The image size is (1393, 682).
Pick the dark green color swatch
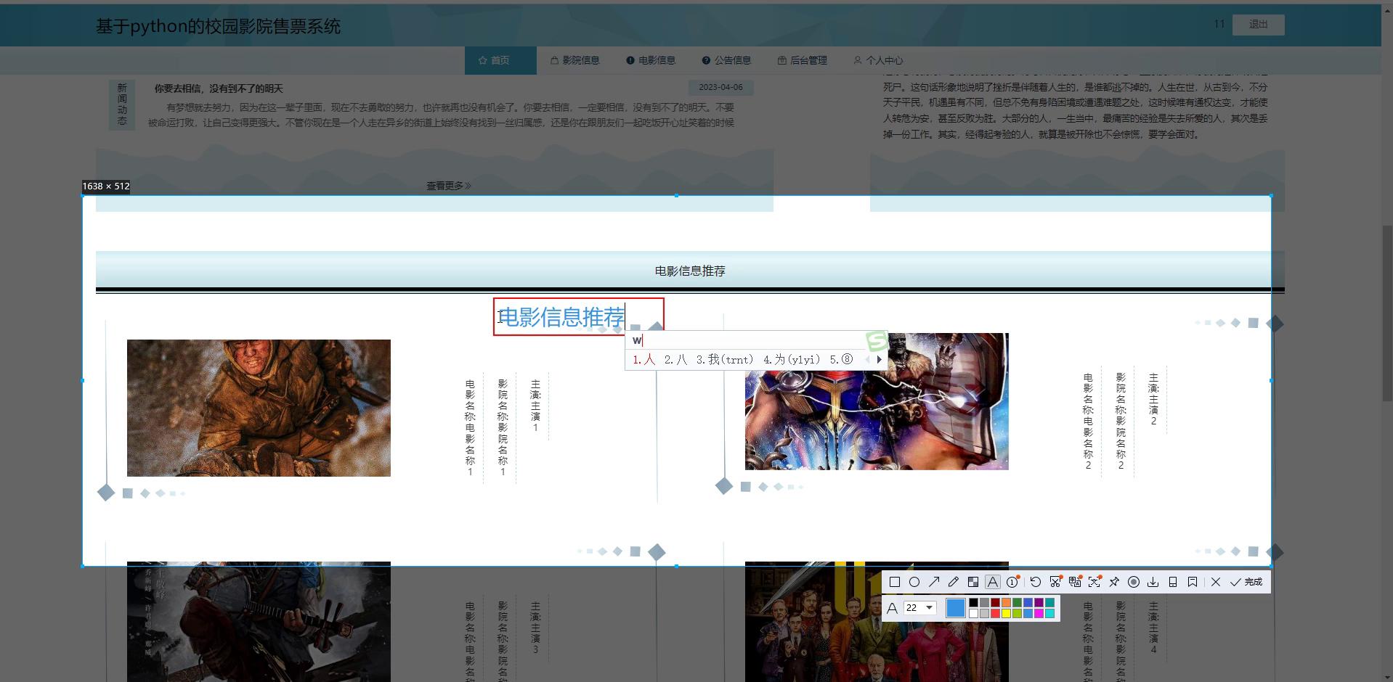(x=1017, y=602)
